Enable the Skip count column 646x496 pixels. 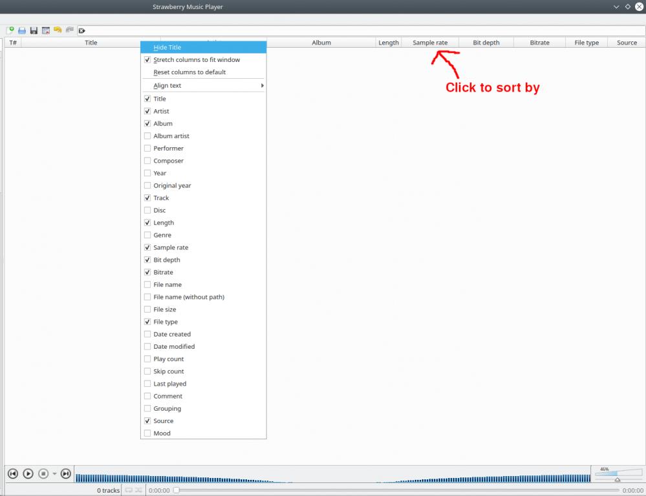click(x=147, y=371)
